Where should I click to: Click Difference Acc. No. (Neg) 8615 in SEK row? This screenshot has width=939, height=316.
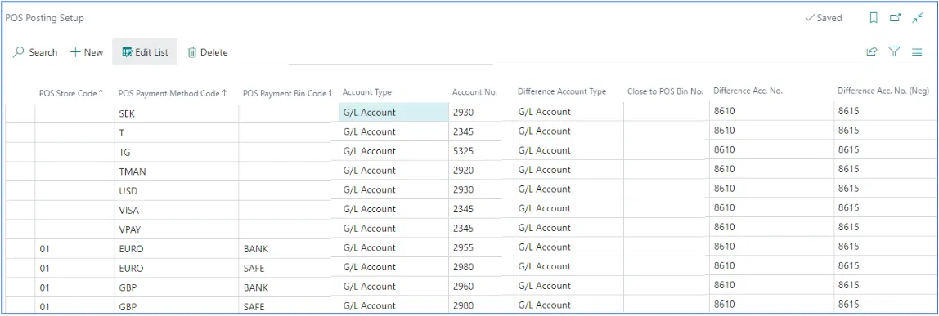[884, 110]
